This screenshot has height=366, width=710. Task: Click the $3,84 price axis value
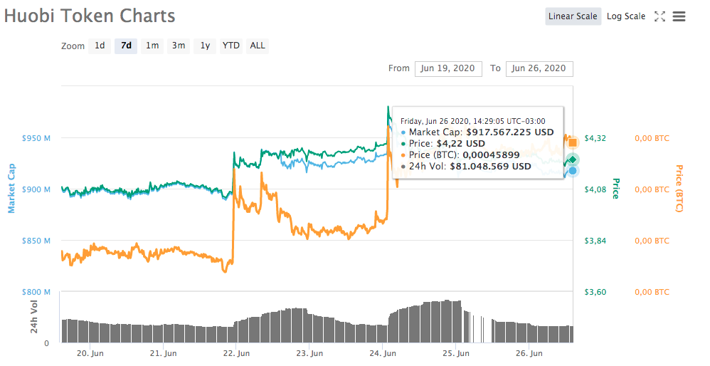tap(595, 241)
